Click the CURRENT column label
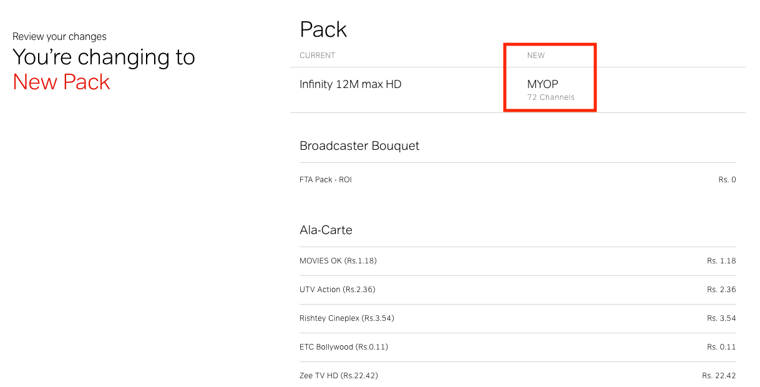The height and width of the screenshot is (387, 760). tap(318, 56)
